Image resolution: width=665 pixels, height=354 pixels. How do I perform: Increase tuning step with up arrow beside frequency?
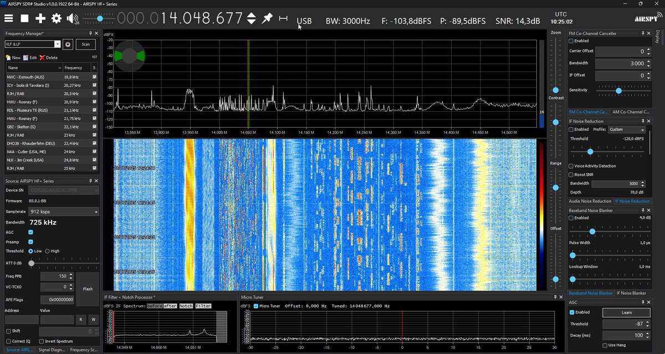251,15
